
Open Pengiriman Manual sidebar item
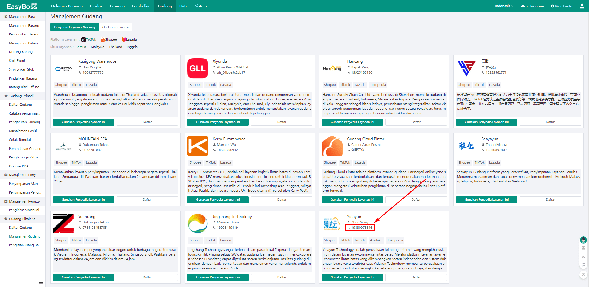tap(24, 210)
